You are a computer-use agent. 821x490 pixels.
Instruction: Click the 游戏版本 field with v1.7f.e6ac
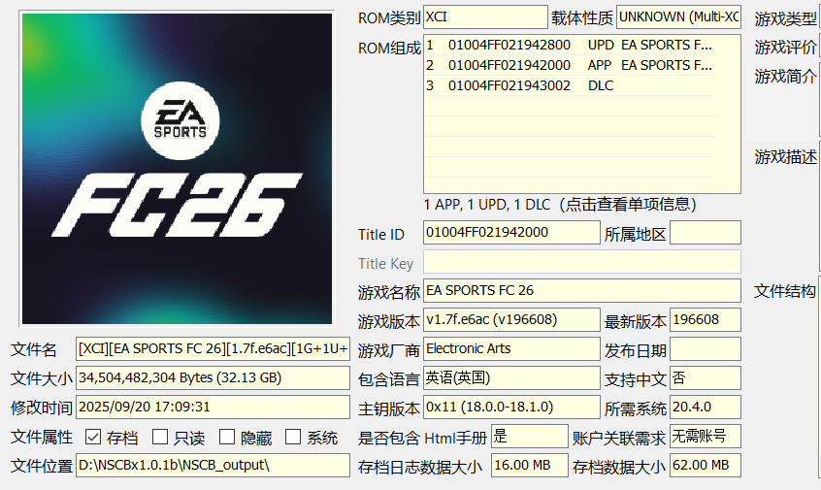coord(511,320)
